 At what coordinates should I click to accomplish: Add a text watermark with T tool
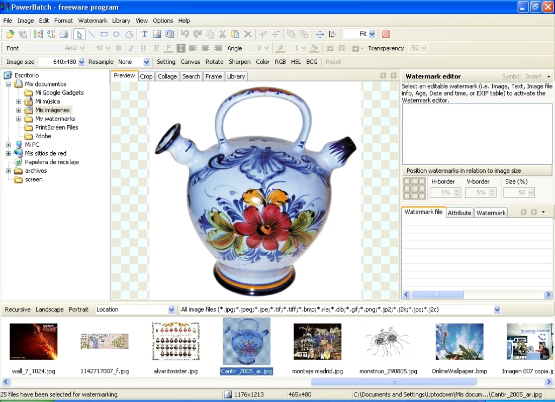click(144, 34)
